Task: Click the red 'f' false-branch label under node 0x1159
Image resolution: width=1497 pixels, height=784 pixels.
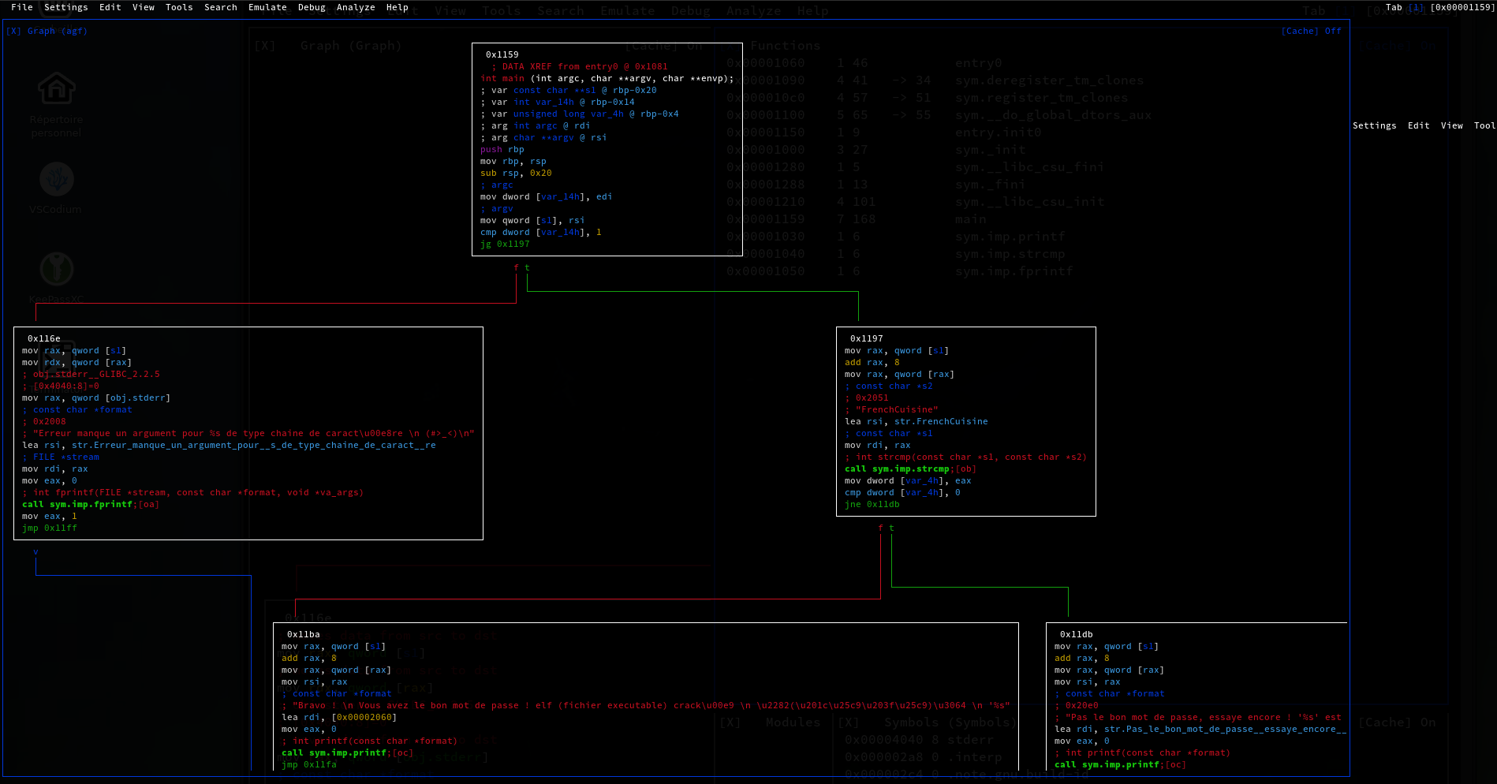Action: (517, 267)
